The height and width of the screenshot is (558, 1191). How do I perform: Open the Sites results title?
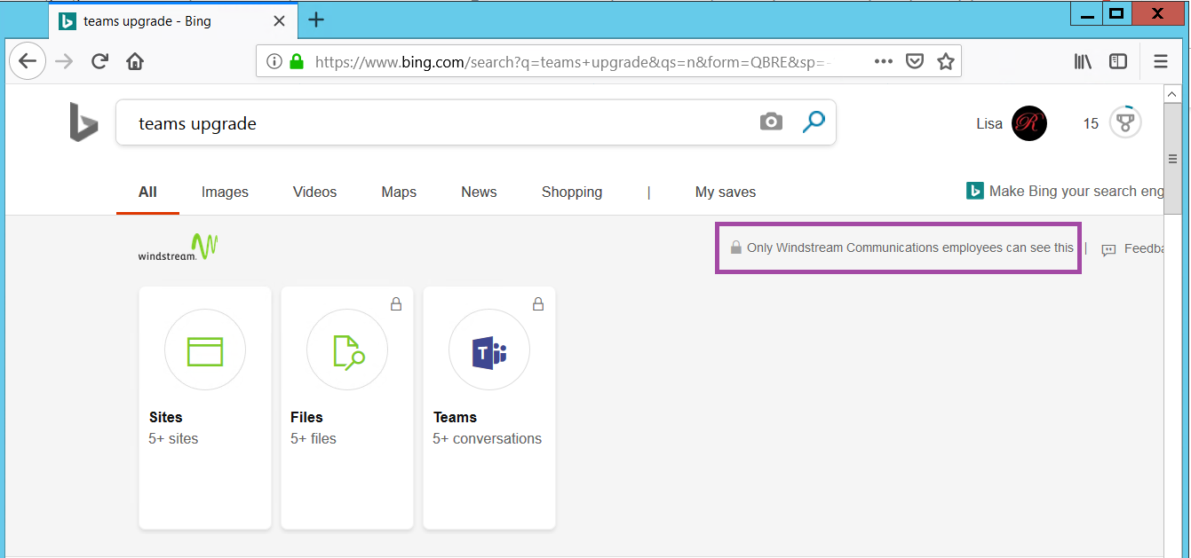(165, 417)
